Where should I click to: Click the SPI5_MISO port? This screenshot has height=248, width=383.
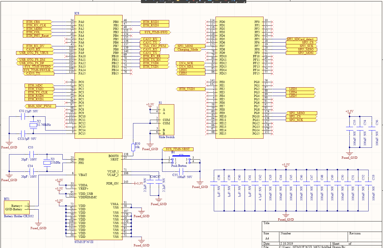(302, 49)
